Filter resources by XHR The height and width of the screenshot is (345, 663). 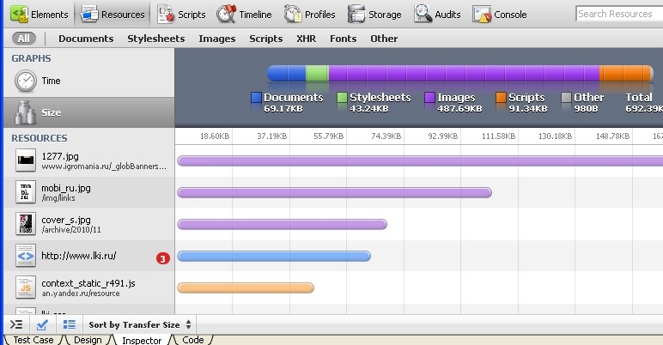click(x=306, y=39)
